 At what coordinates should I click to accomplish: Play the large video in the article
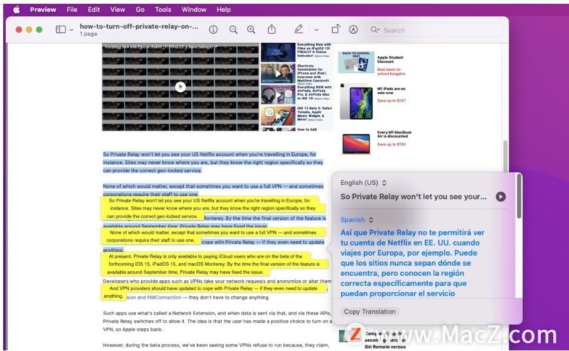pyautogui.click(x=180, y=86)
